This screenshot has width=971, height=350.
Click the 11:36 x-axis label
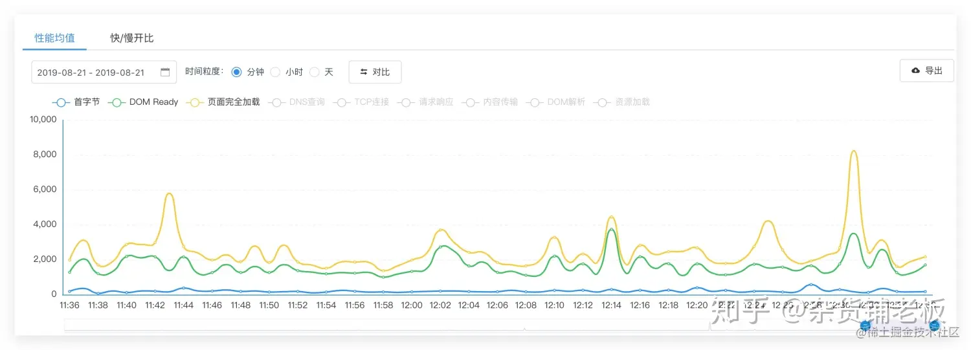click(69, 305)
